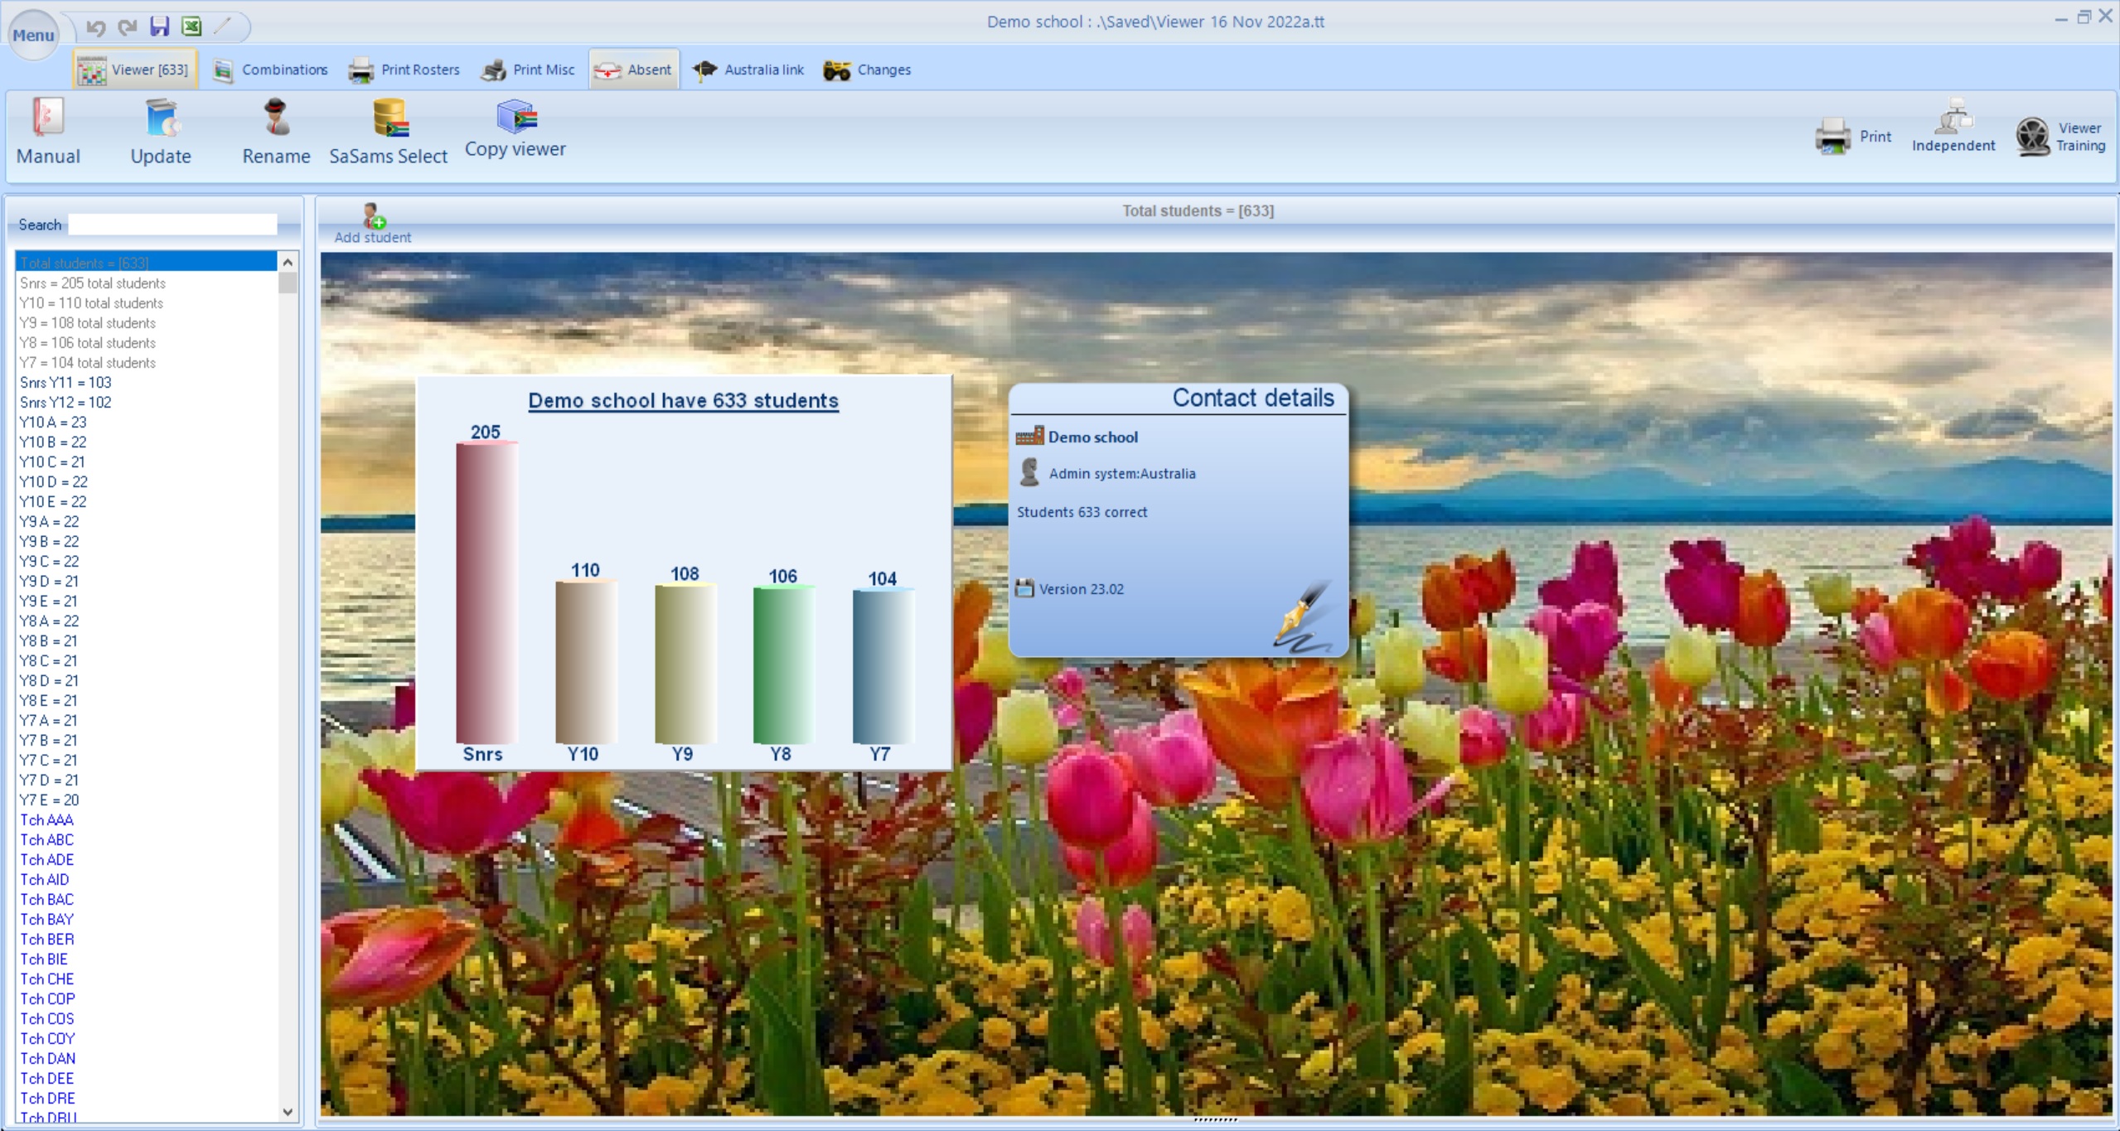
Task: Click the Save floppy disk icon
Action: [159, 27]
